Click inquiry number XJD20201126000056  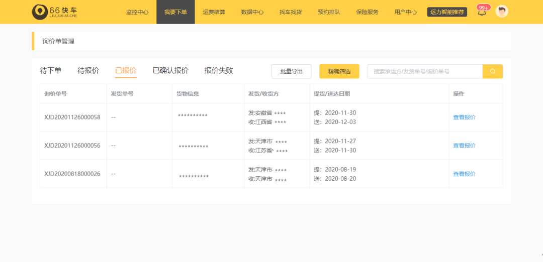click(x=72, y=146)
